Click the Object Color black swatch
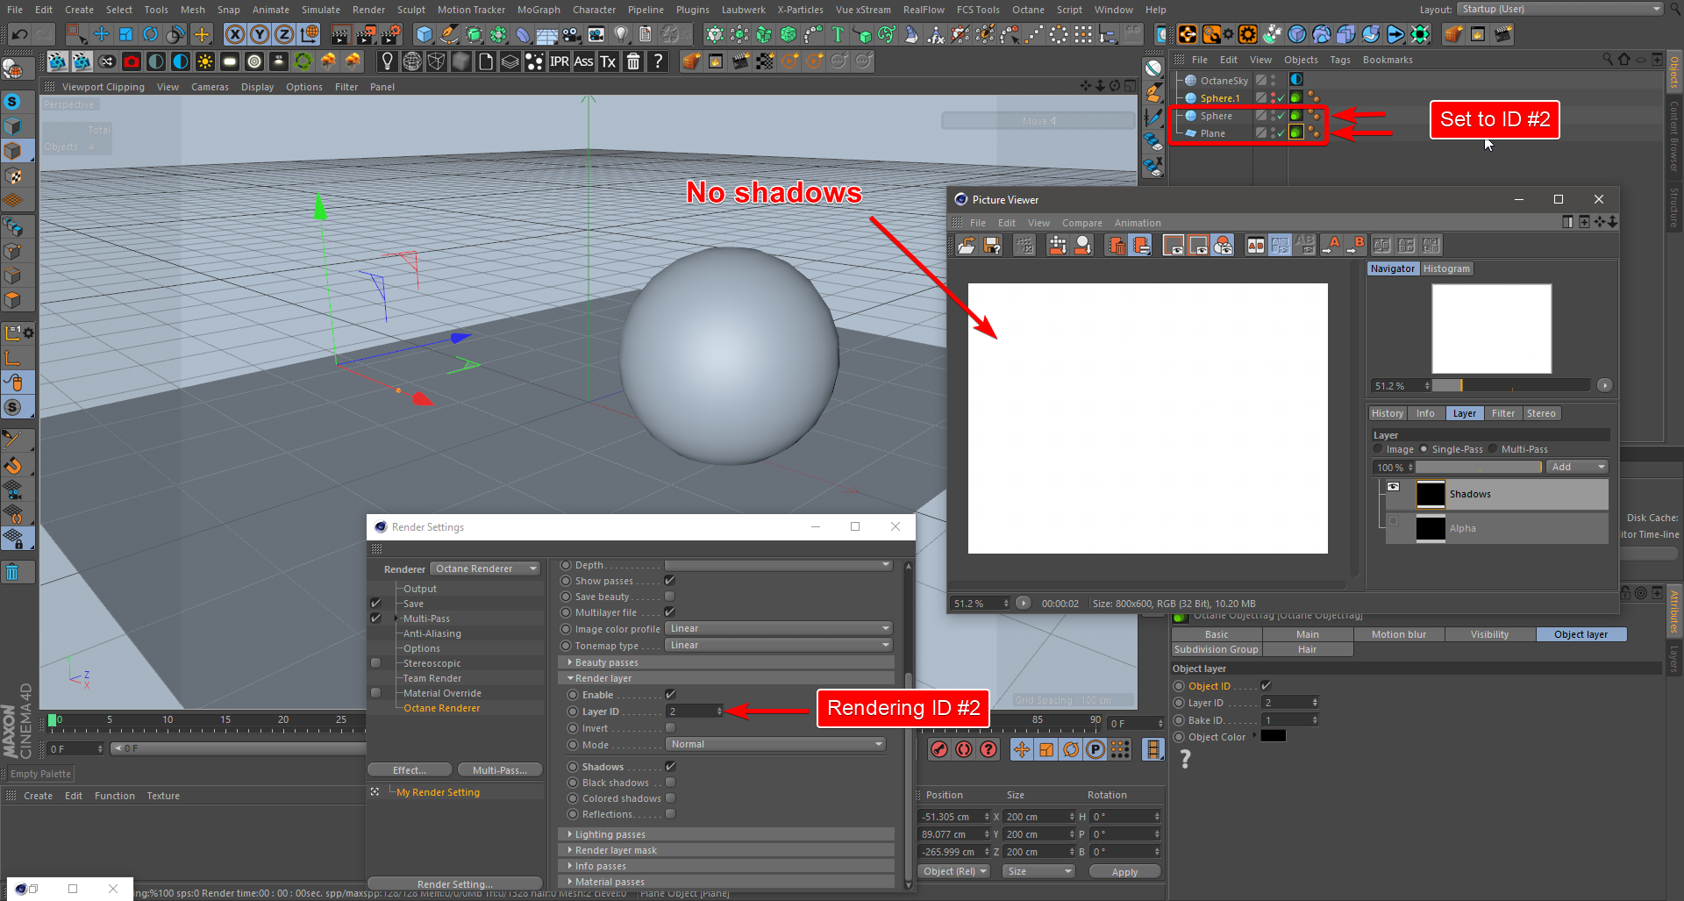Viewport: 1684px width, 901px height. click(x=1274, y=736)
